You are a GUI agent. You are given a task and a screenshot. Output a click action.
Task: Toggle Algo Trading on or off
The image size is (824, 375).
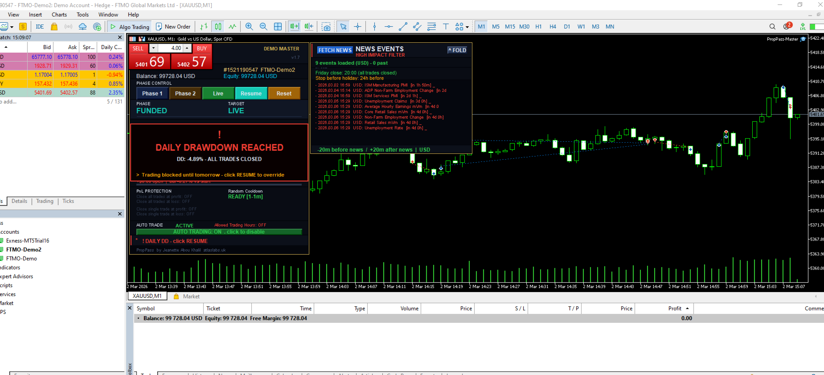tap(130, 27)
